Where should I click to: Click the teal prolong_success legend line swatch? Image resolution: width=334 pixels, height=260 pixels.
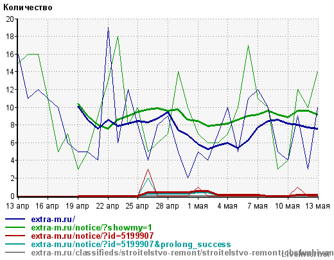coord(15,244)
